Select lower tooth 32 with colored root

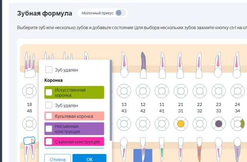199,152
